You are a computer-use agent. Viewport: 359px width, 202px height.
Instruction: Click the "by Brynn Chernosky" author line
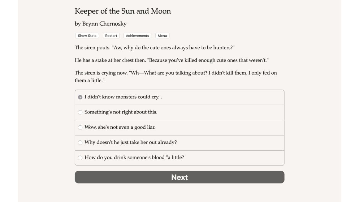pos(101,24)
